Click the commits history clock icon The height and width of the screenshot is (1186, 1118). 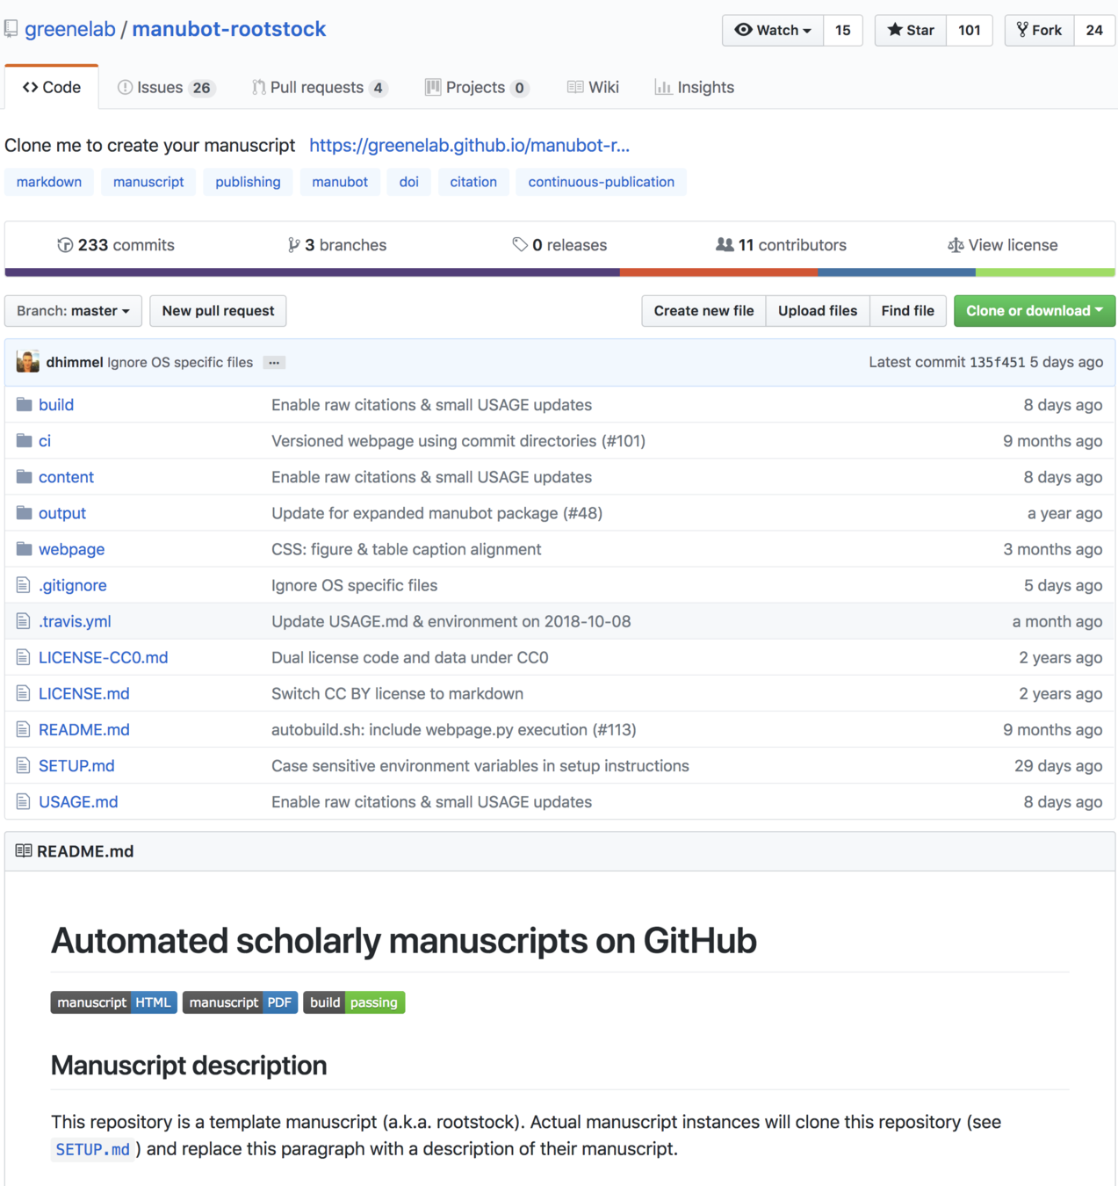65,245
